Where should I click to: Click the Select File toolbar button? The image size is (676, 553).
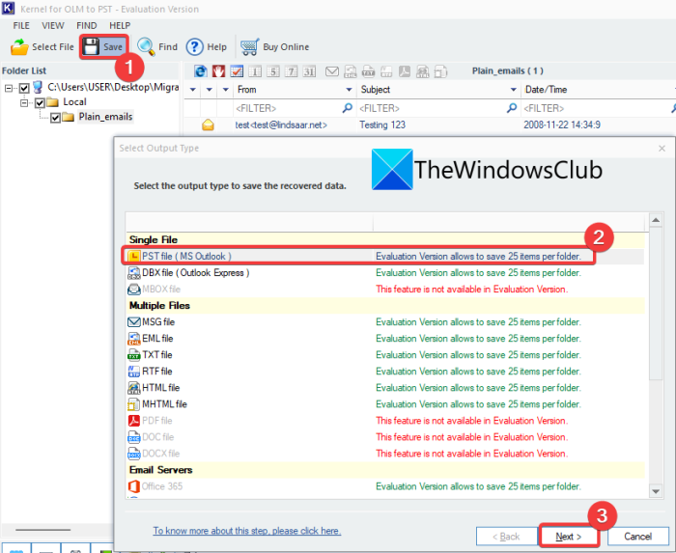click(42, 47)
